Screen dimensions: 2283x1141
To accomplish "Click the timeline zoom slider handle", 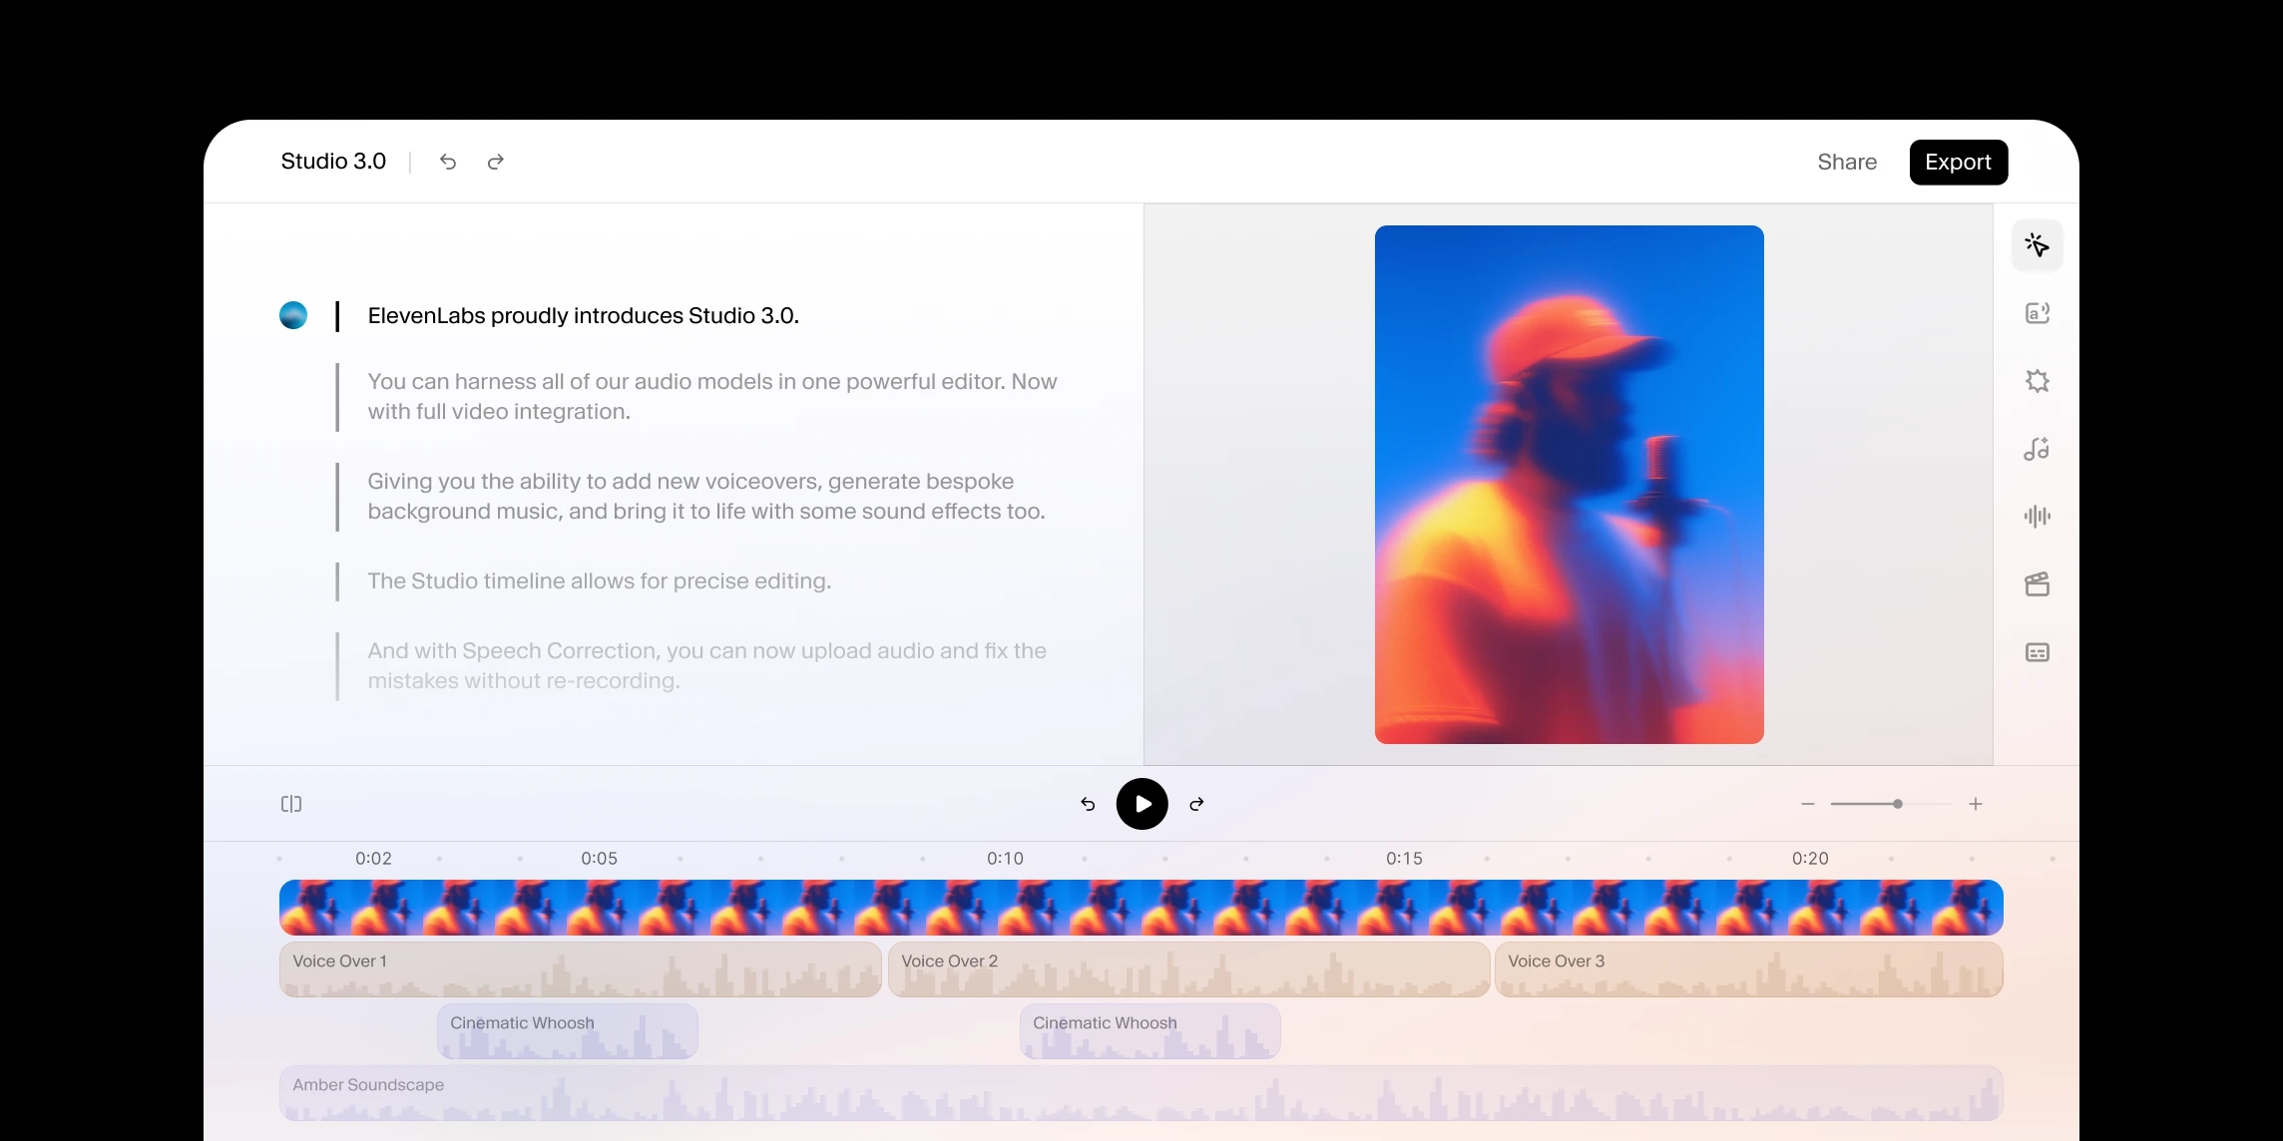I will click(1898, 804).
